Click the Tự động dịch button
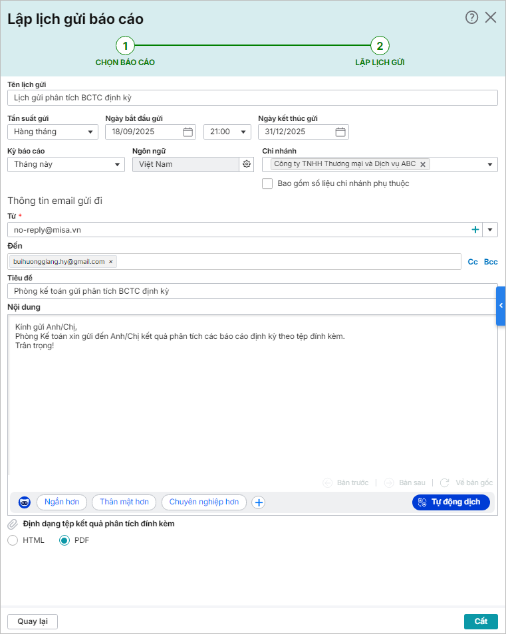This screenshot has height=634, width=506. 451,502
